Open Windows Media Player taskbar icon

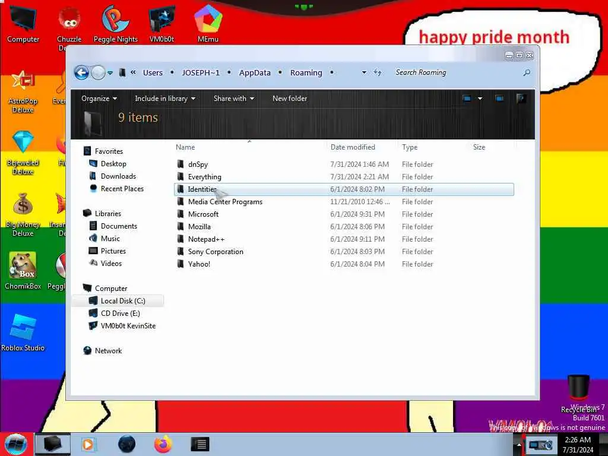88,444
